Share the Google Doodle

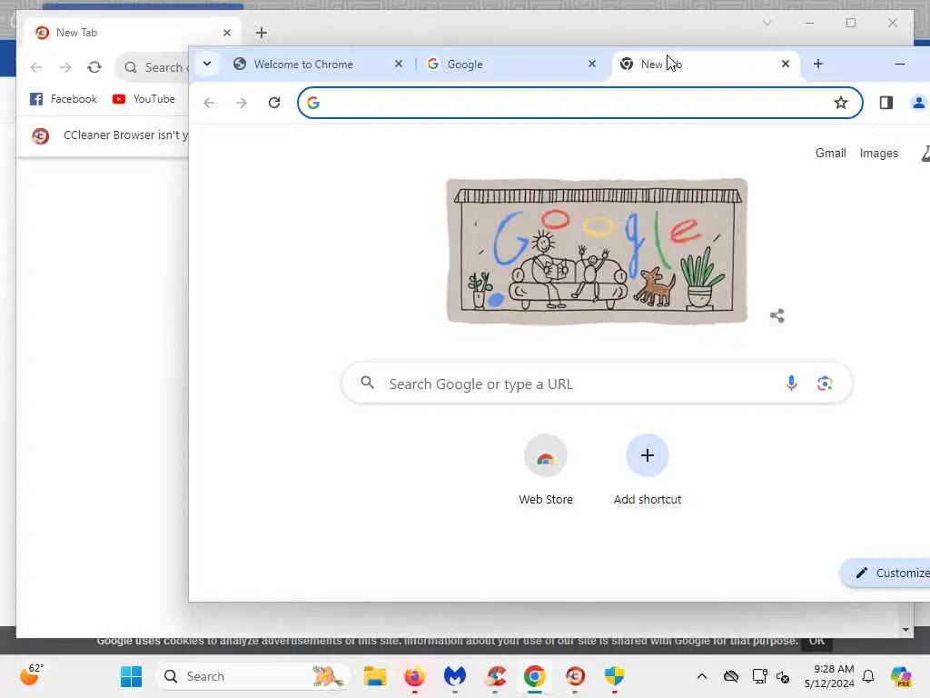(x=777, y=315)
